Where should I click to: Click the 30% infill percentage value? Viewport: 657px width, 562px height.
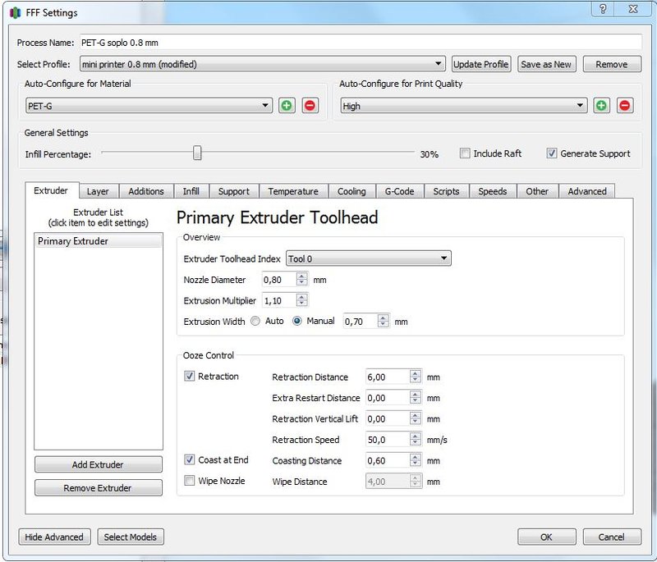429,154
